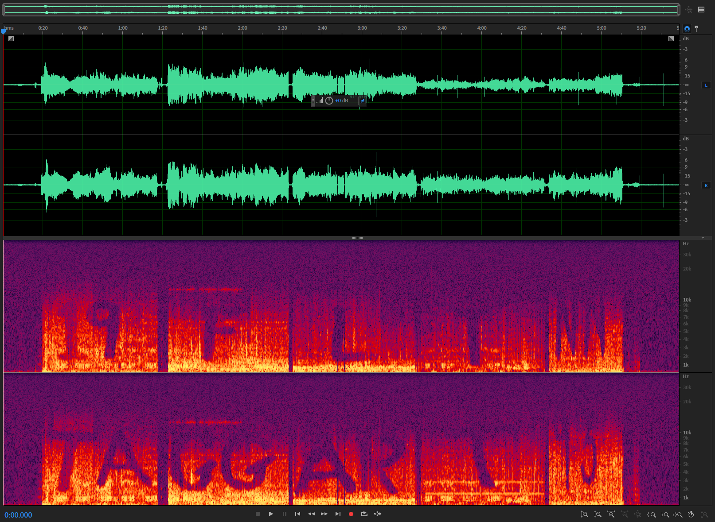
Task: Click the fade in handle at top left
Action: (x=11, y=39)
